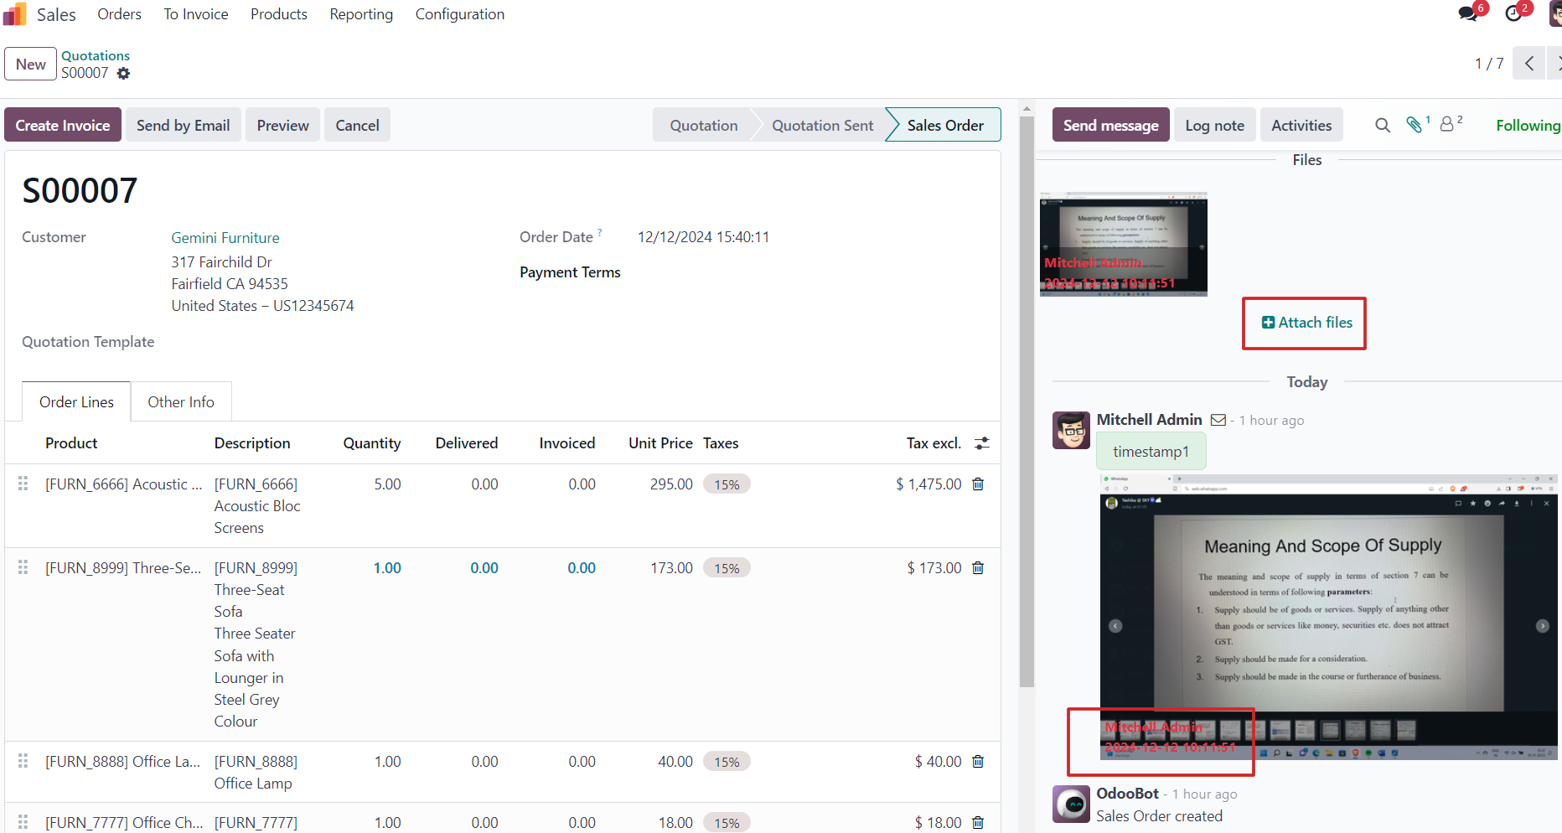Click Mitchell Admin avatar in chatter

(x=1071, y=430)
